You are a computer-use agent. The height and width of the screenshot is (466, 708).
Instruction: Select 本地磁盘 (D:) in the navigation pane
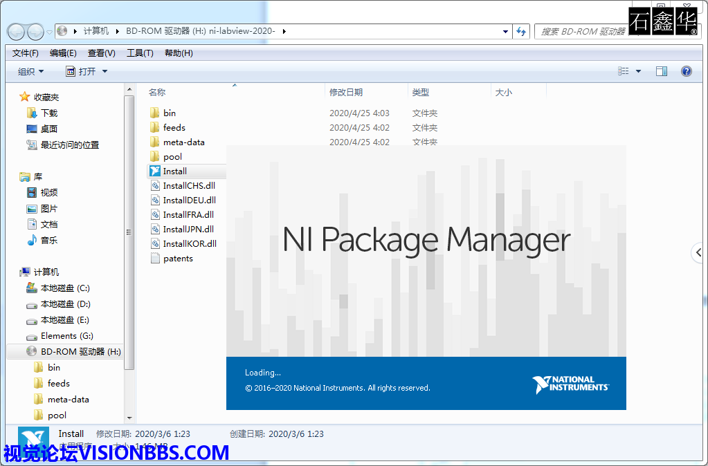coord(66,304)
